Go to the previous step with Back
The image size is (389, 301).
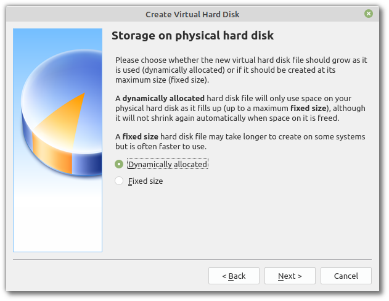coord(234,276)
